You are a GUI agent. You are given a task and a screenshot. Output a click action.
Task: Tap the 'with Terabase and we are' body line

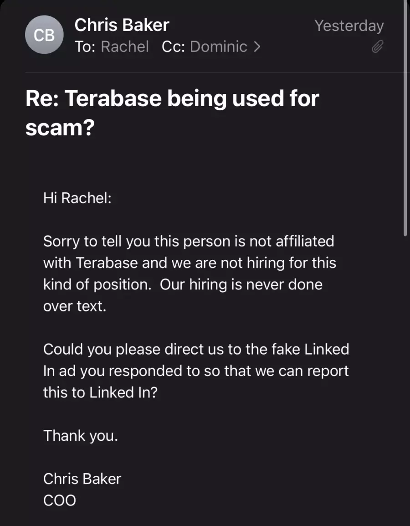tap(190, 263)
